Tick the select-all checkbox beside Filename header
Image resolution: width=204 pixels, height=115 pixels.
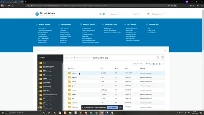click(x=65, y=69)
